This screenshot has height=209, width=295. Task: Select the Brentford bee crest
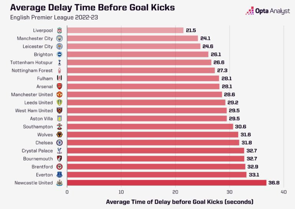point(60,167)
